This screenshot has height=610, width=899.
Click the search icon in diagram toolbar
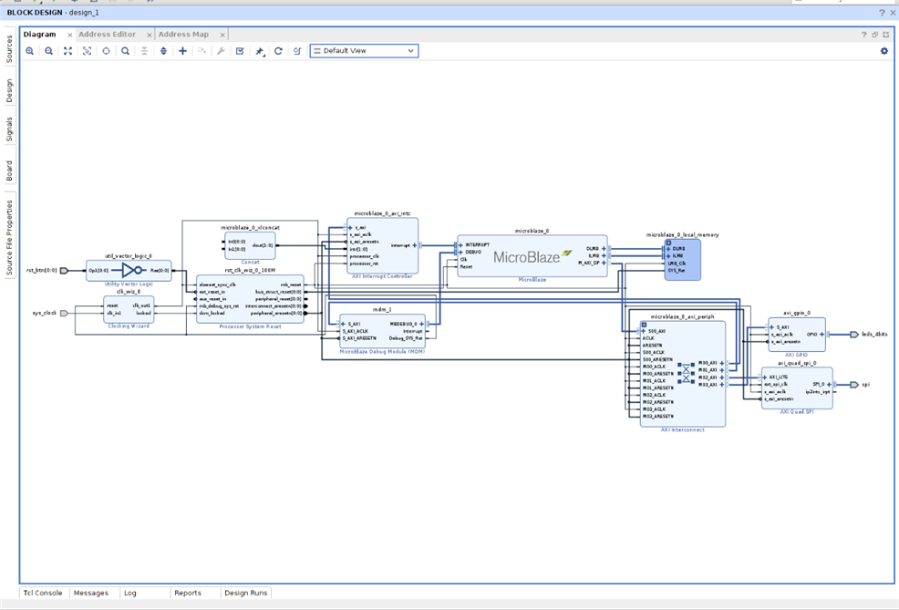pos(126,51)
